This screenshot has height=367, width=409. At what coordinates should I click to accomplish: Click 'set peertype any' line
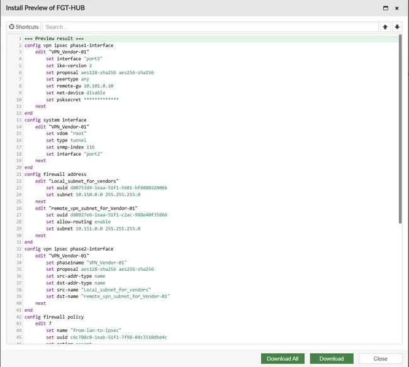(67, 79)
